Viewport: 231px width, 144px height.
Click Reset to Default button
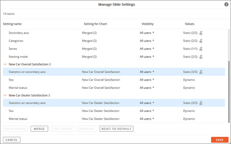pyautogui.click(x=116, y=129)
